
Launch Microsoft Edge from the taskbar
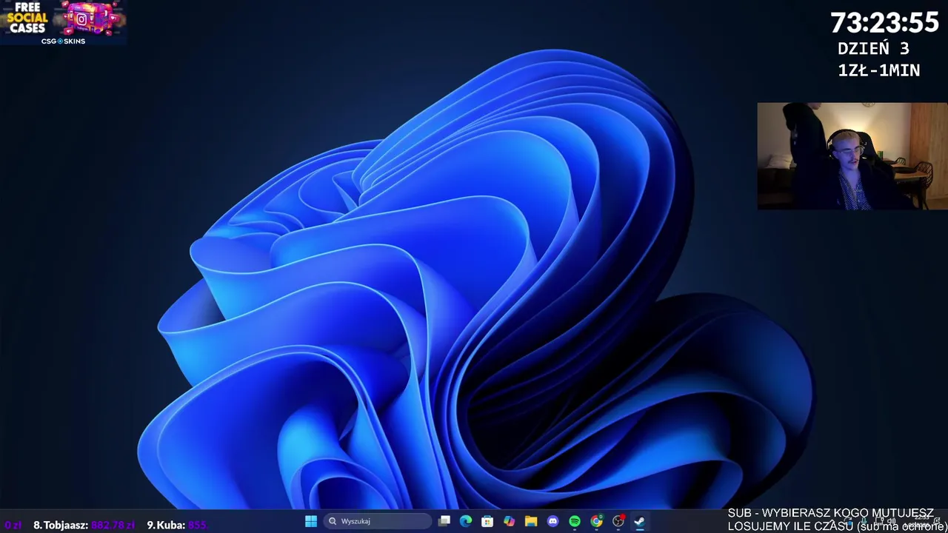[466, 521]
